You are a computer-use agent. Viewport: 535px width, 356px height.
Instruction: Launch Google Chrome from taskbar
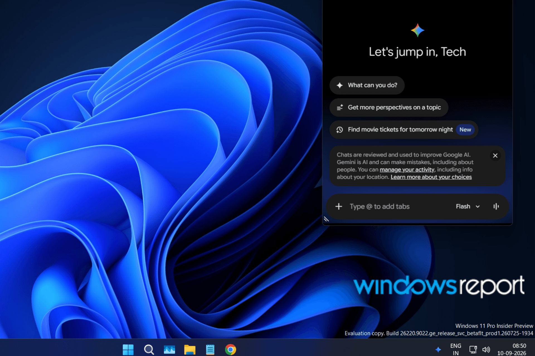[230, 350]
